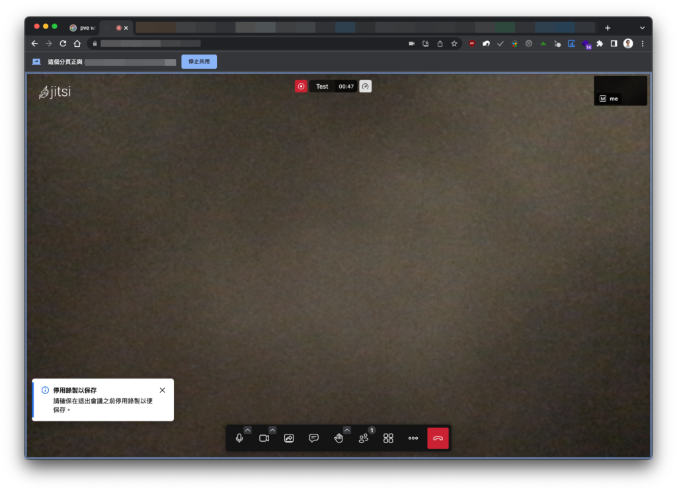Expand reactions menu arrow above the raise-hand icon
Screen dimensions: 677x492
[347, 430]
